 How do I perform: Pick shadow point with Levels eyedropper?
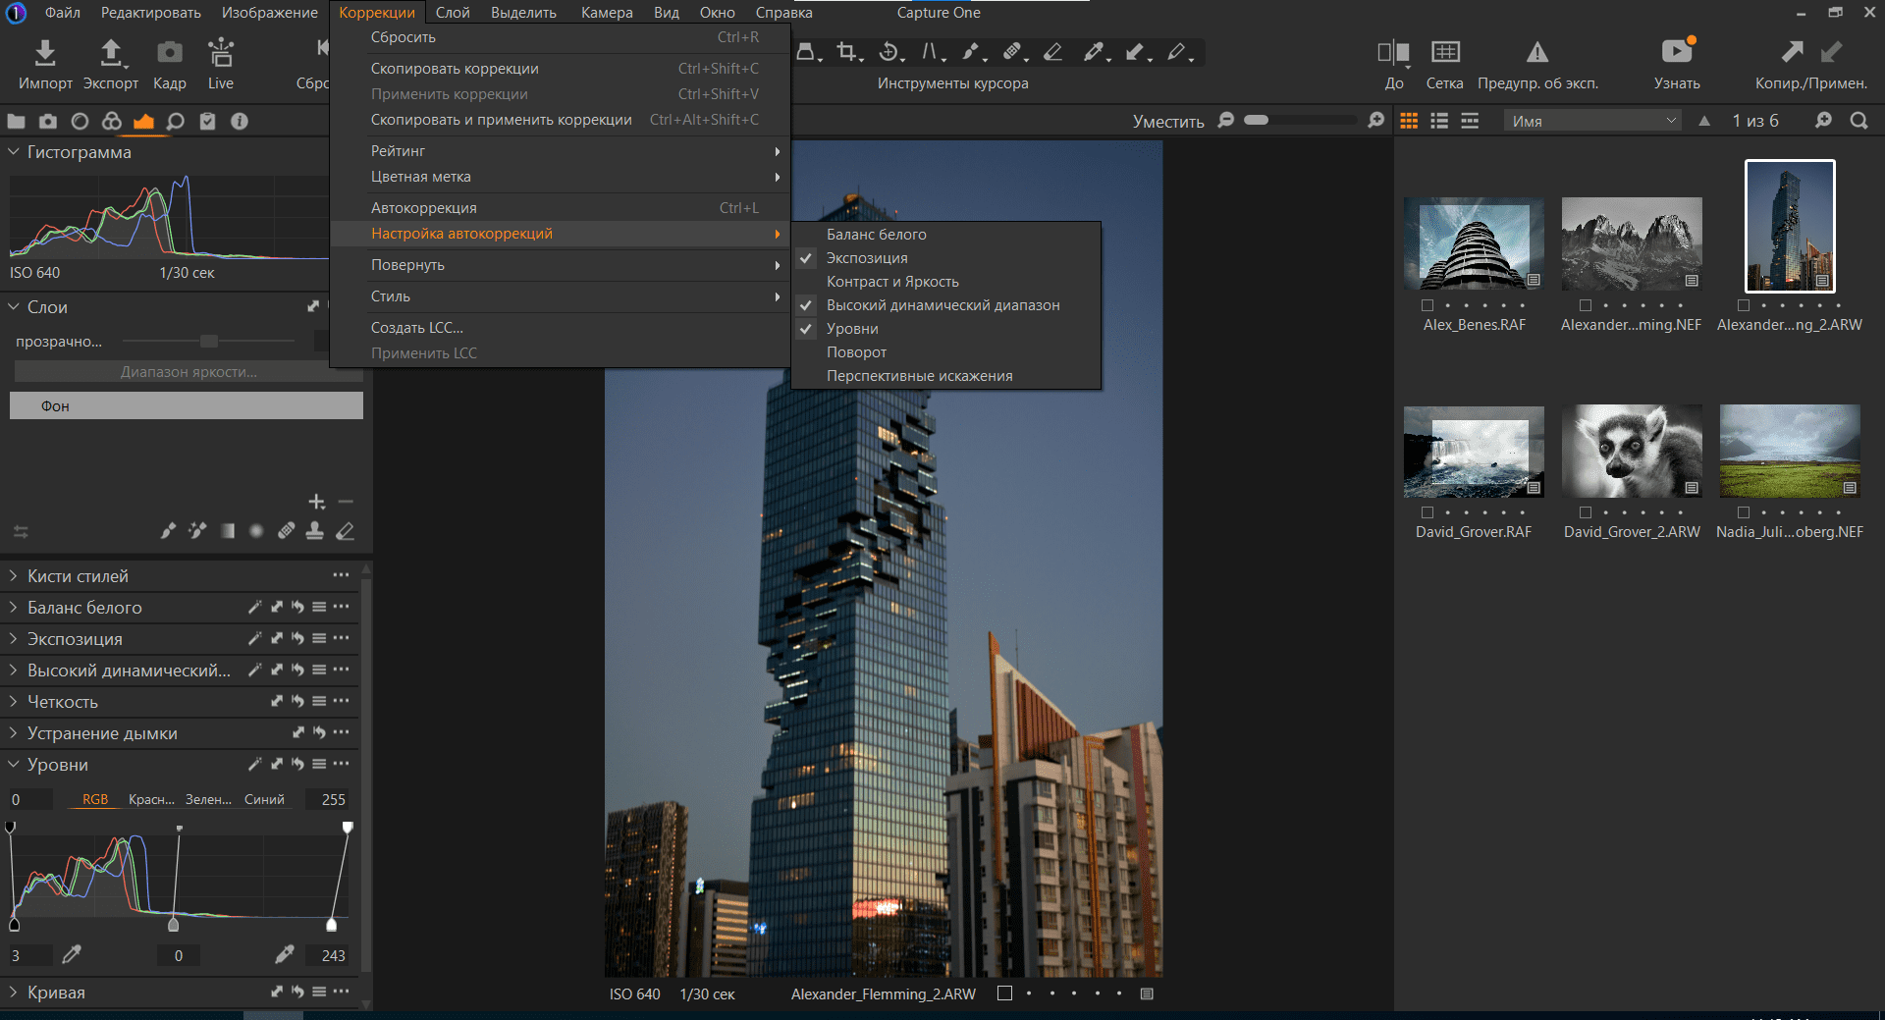coord(72,954)
